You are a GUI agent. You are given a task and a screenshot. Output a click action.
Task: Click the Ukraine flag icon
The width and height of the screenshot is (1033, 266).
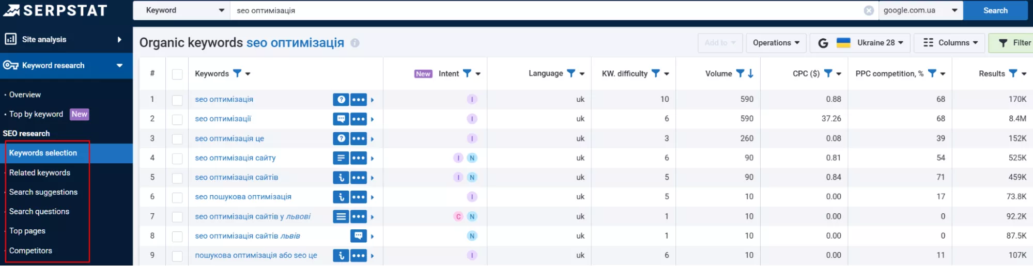point(843,43)
